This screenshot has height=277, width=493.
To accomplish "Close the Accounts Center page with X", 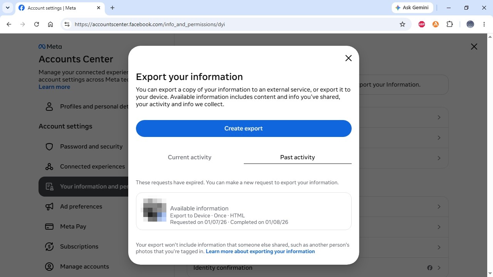I will point(474,47).
